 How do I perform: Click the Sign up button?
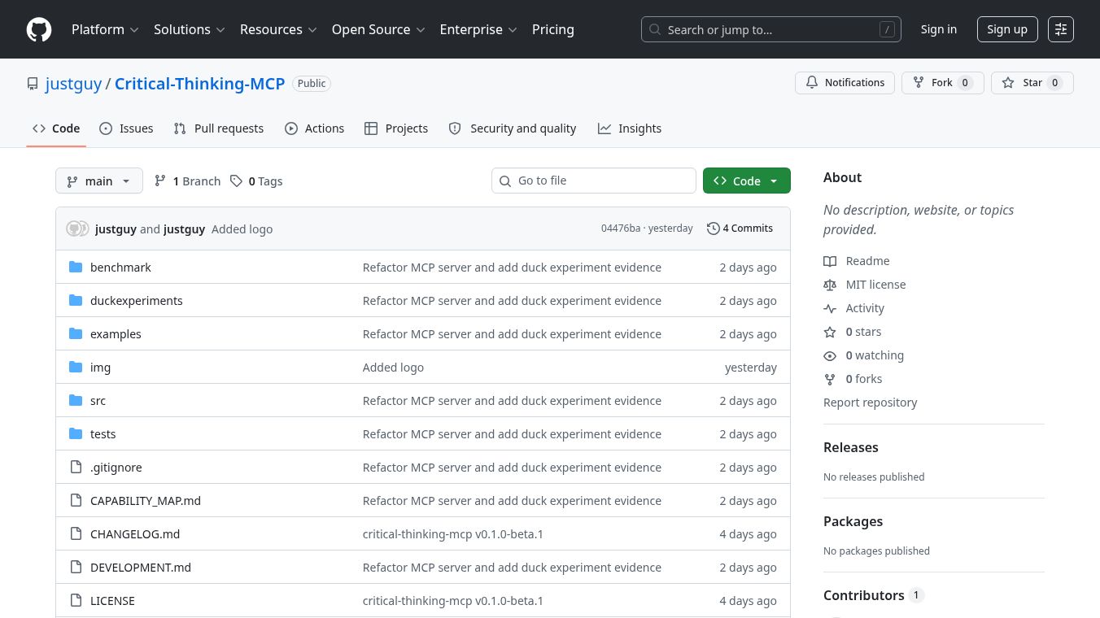(1007, 29)
